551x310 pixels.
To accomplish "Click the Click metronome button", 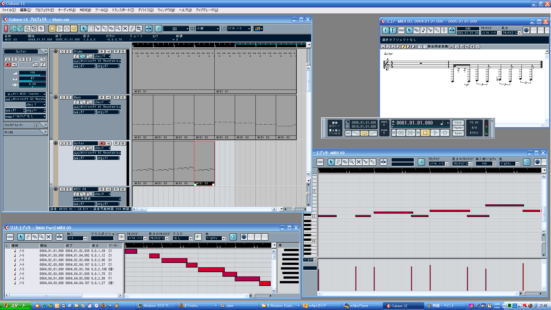I will point(458,123).
